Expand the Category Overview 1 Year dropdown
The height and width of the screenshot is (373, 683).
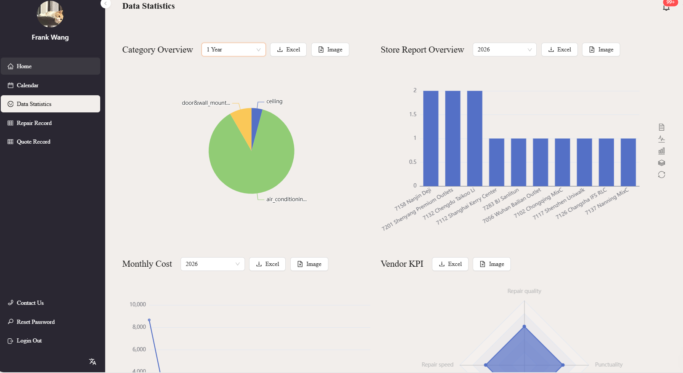point(234,50)
